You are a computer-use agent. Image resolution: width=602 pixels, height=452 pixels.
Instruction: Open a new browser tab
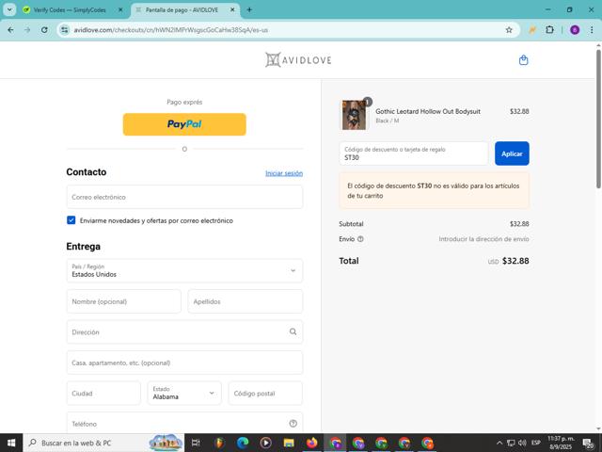249,10
